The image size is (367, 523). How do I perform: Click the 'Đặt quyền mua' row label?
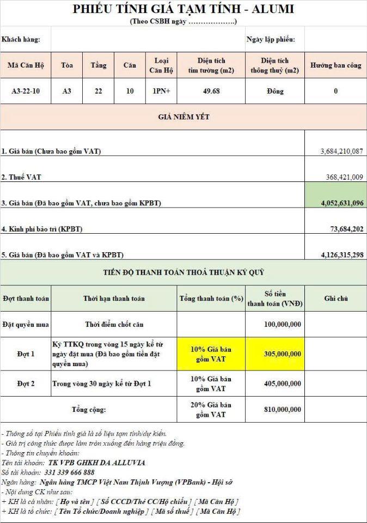coord(26,324)
